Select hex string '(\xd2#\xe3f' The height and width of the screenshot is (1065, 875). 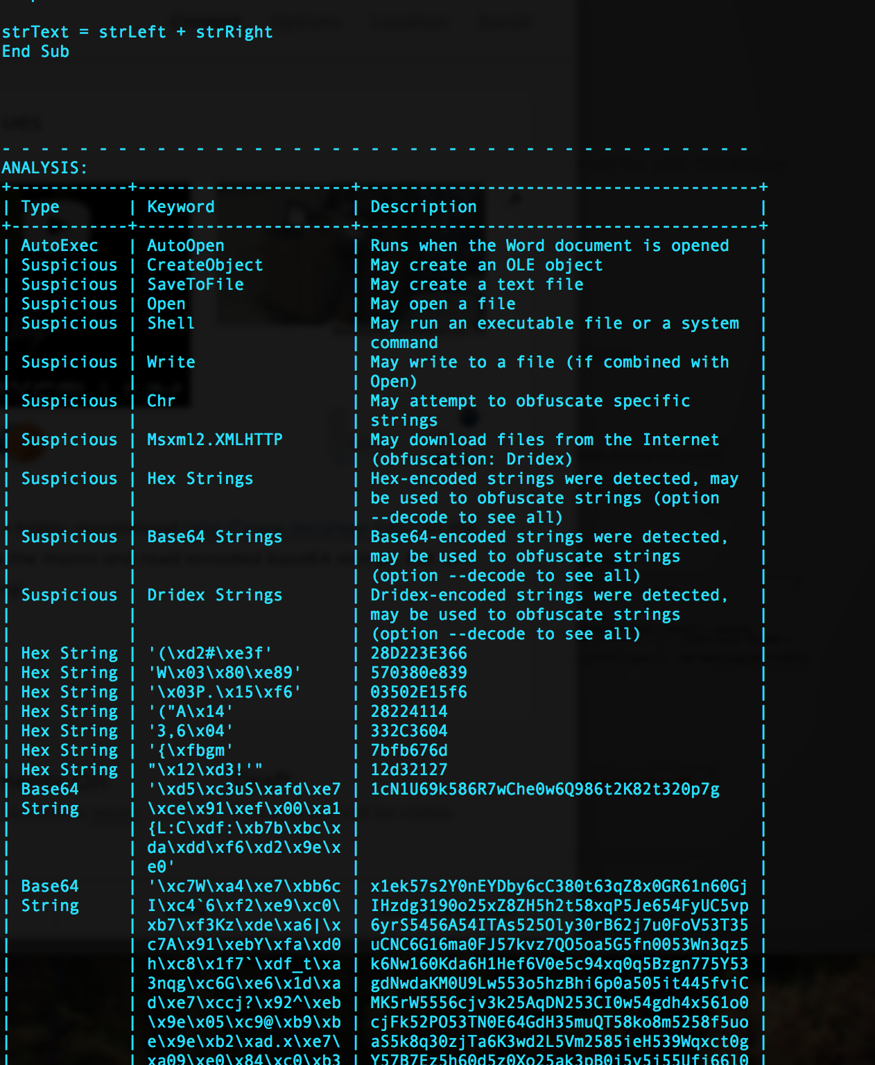tap(210, 653)
